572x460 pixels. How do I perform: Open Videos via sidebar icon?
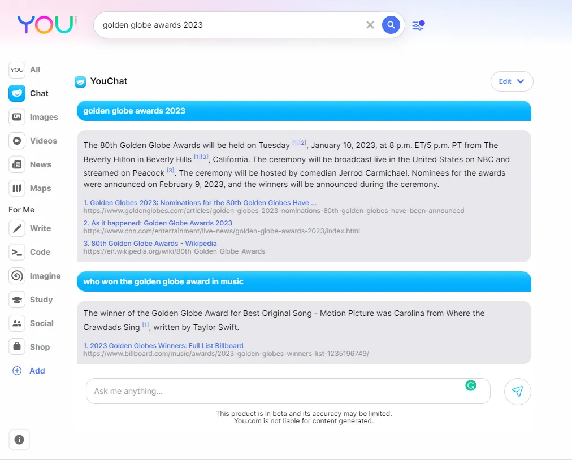click(x=17, y=141)
